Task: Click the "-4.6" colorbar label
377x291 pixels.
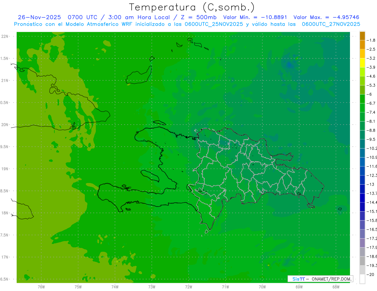Action: tap(371, 76)
